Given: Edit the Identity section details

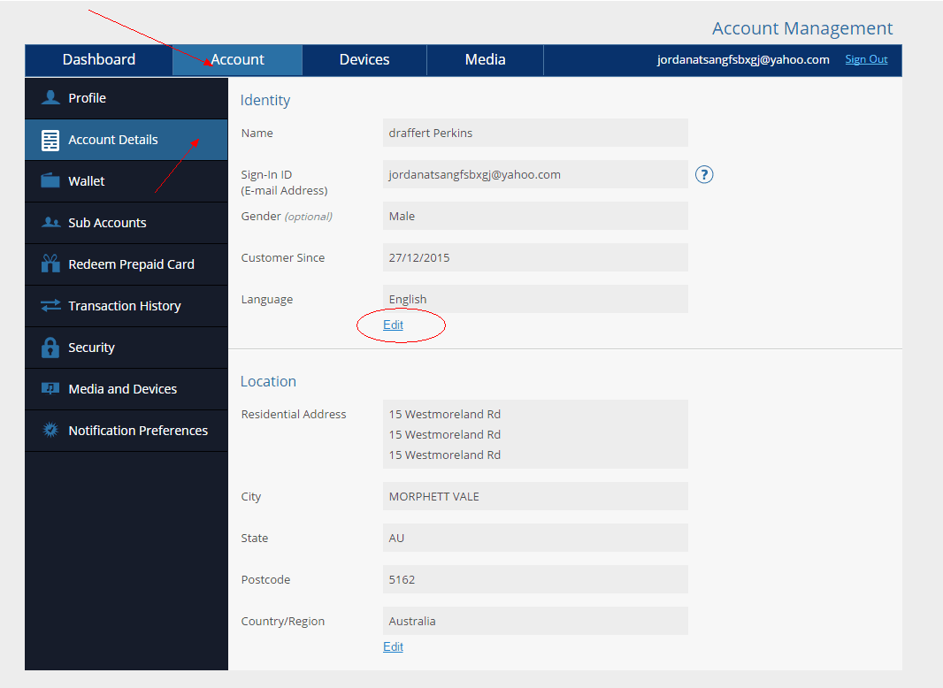Looking at the screenshot, I should (x=393, y=325).
